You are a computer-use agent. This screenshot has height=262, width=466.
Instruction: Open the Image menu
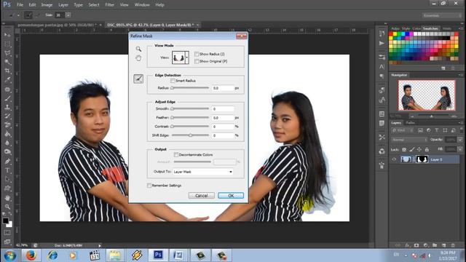tap(47, 5)
